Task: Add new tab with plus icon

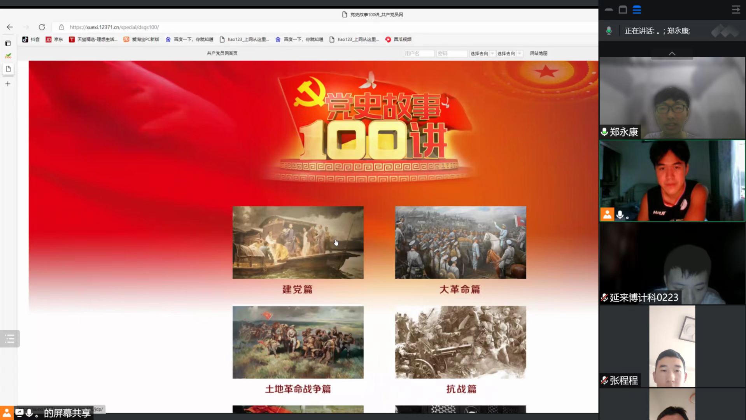Action: click(8, 84)
